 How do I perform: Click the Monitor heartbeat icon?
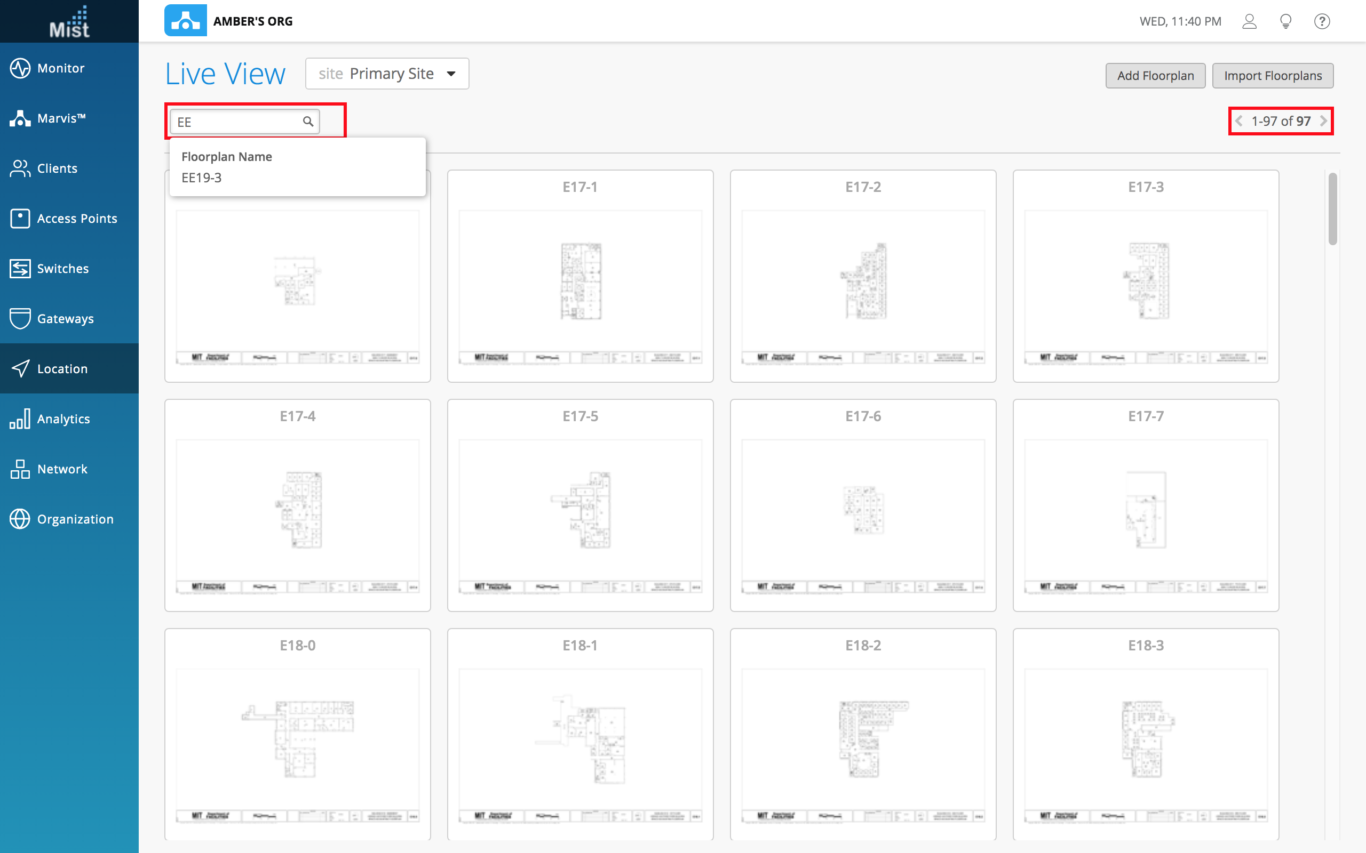pyautogui.click(x=20, y=68)
